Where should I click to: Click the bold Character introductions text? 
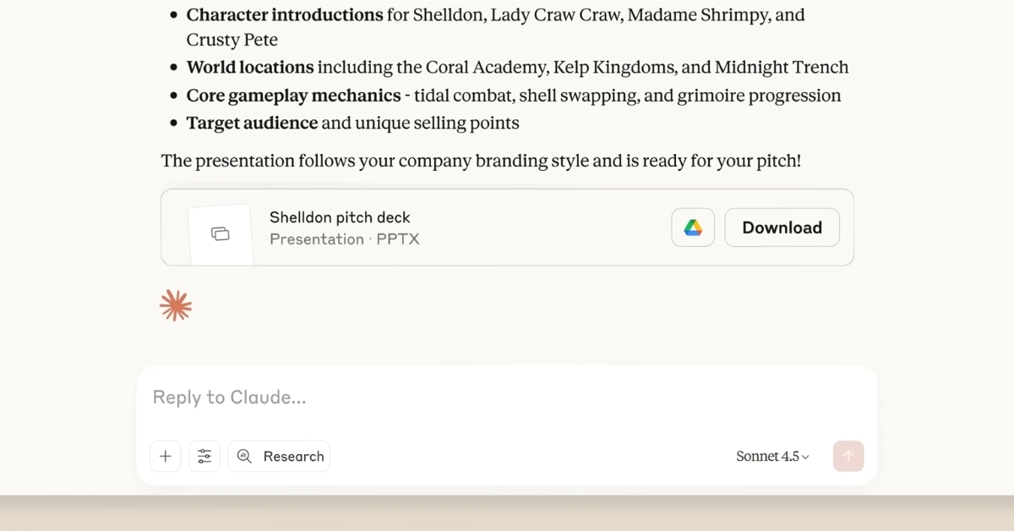pyautogui.click(x=285, y=15)
